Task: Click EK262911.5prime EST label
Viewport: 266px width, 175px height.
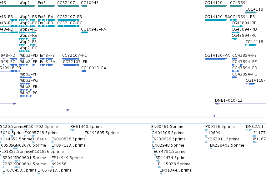Action: tap(223, 139)
